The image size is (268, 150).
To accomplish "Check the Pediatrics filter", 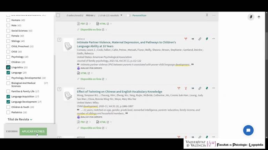I will pos(8,112).
